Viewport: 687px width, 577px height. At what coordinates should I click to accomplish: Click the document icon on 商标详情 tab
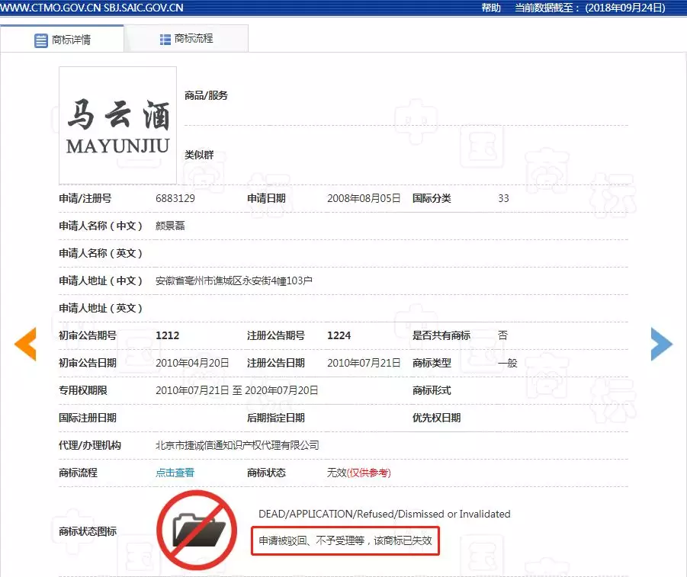[41, 40]
